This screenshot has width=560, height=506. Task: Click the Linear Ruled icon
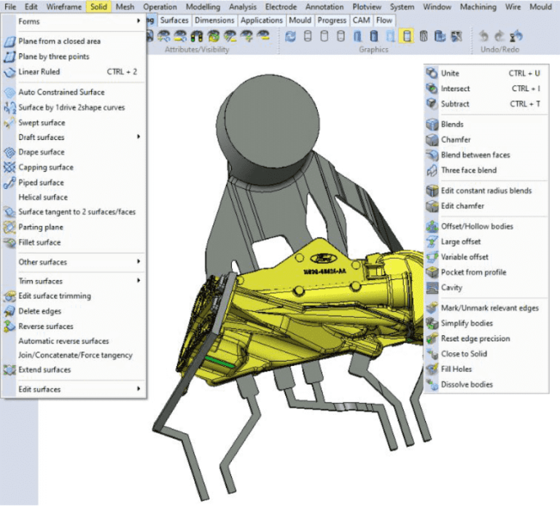click(x=9, y=72)
